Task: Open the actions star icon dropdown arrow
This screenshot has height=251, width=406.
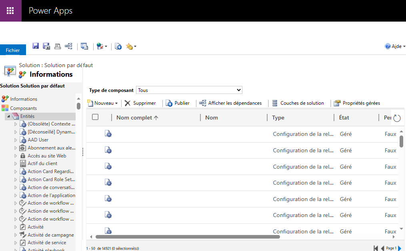Action: 135,47
